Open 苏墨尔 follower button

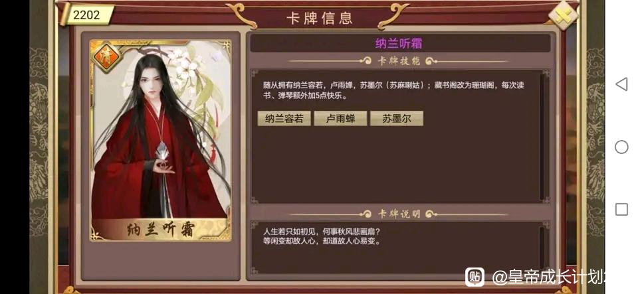tap(396, 119)
